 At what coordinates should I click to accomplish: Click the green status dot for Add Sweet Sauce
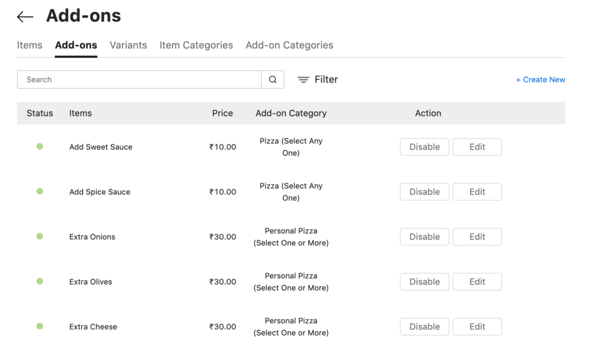pos(40,146)
